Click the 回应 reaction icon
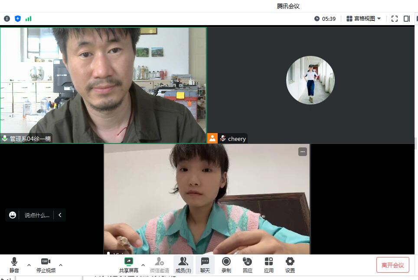The image size is (418, 280). [247, 264]
